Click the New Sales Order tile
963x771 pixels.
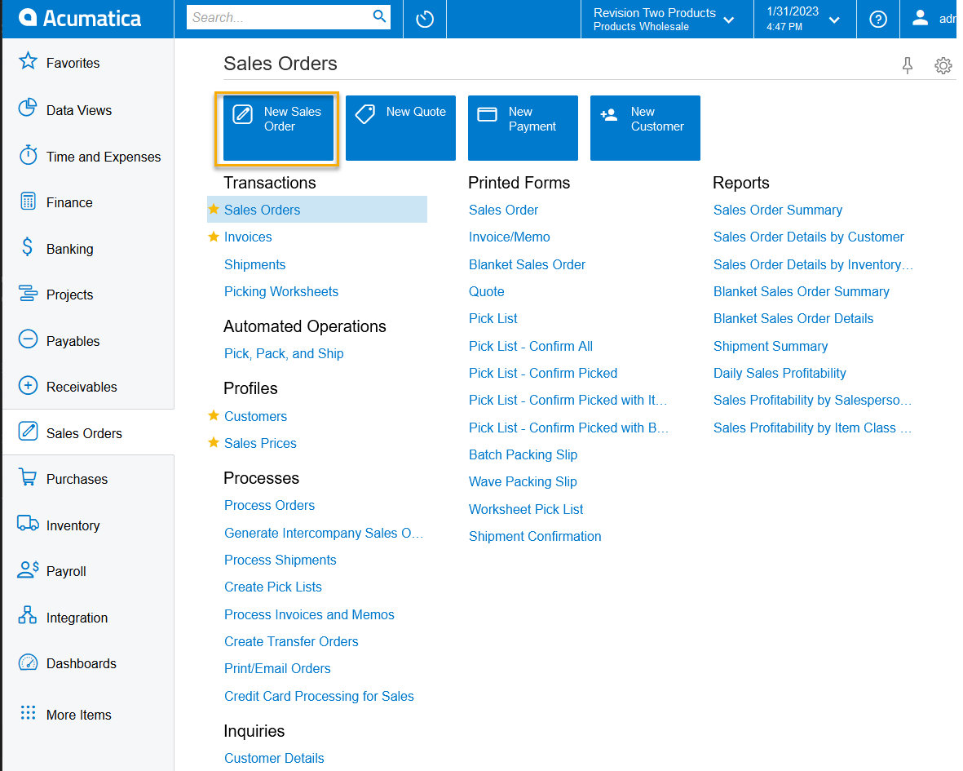pyautogui.click(x=278, y=128)
